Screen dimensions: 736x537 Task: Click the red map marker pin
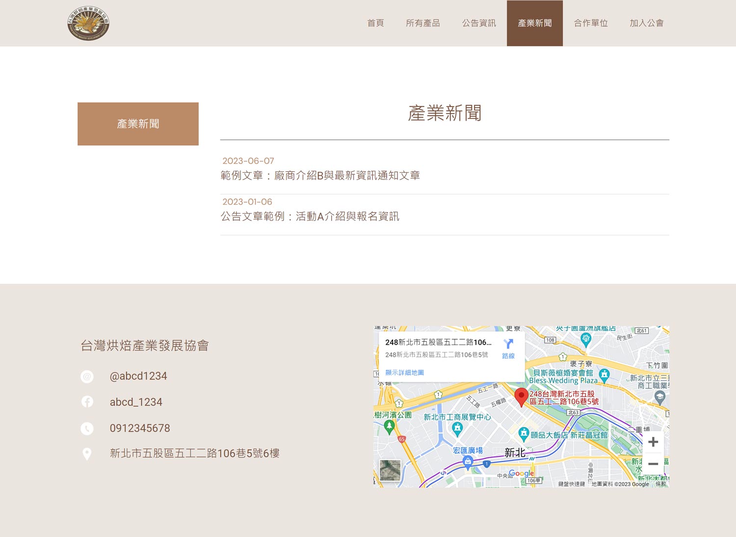tap(521, 397)
